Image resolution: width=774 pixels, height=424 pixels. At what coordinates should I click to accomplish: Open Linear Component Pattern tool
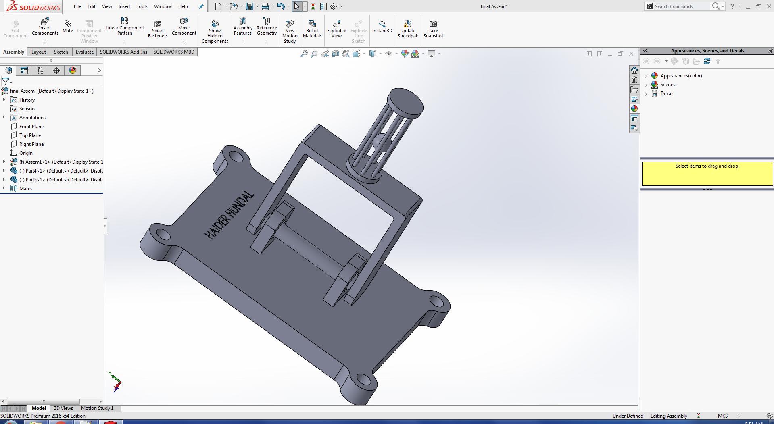coord(125,27)
